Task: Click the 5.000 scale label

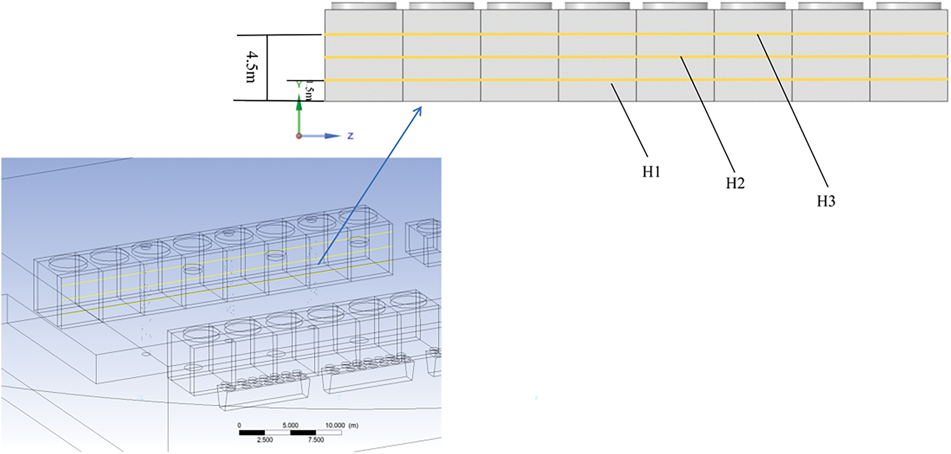Action: click(290, 425)
